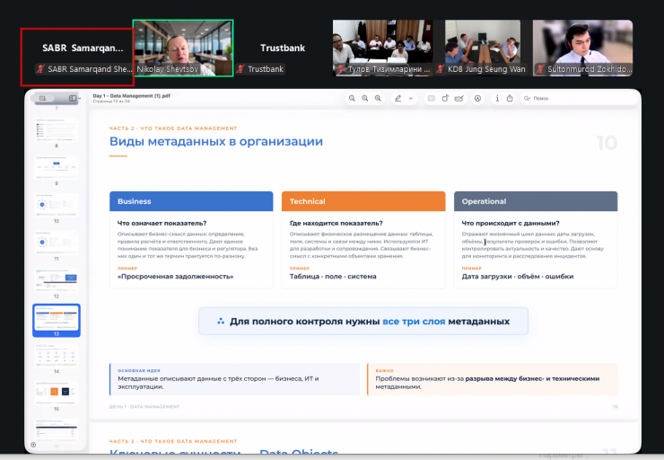
Task: Click the 'Основная идея' note box
Action: [x=234, y=379]
